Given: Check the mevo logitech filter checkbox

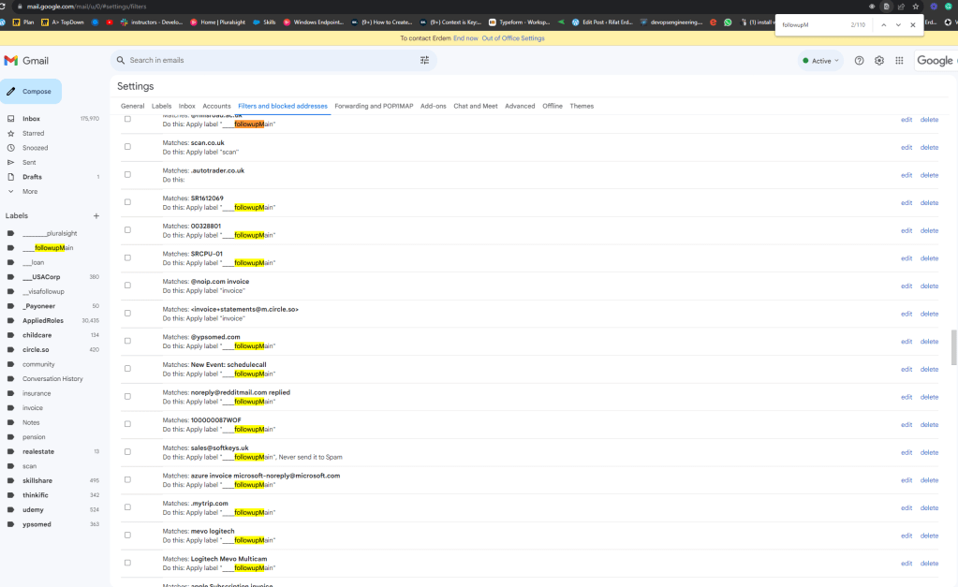Looking at the screenshot, I should [127, 536].
